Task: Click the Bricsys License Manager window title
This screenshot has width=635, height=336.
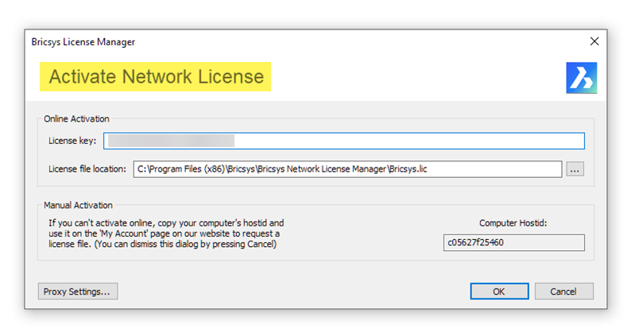Action: pyautogui.click(x=83, y=41)
